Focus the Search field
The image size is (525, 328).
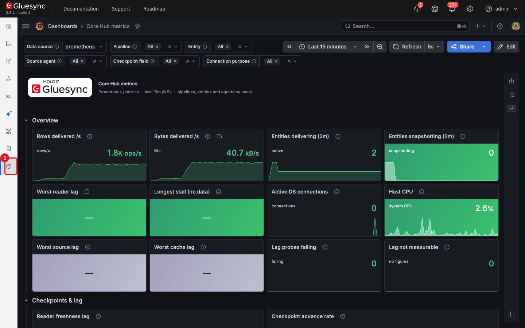coord(405,26)
